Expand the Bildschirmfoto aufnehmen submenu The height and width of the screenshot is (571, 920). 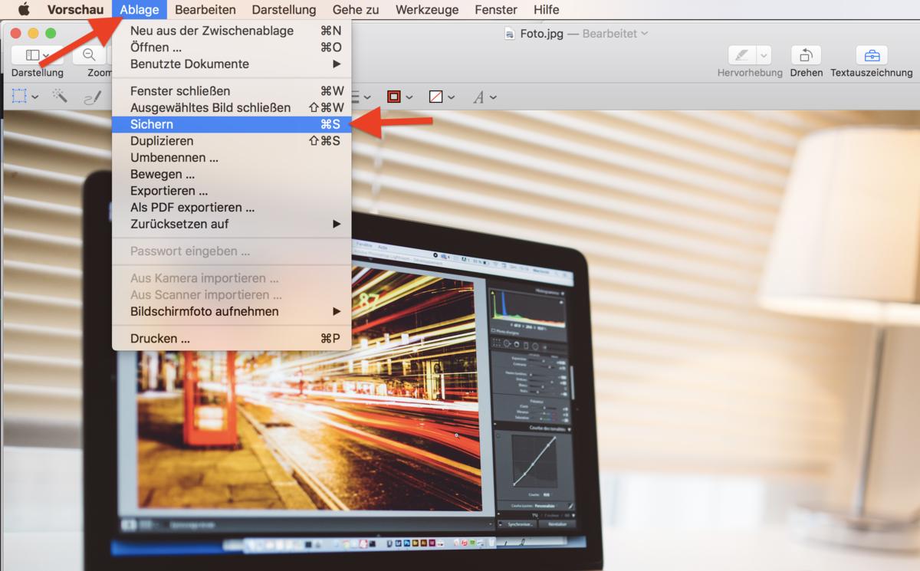coord(232,311)
